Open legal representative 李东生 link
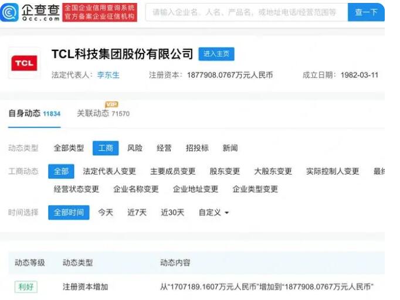 [107, 75]
